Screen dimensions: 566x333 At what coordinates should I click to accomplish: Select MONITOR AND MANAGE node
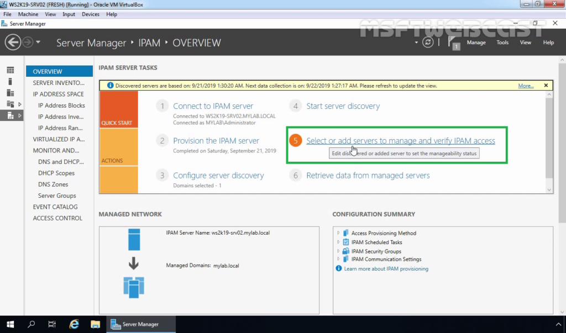[56, 150]
